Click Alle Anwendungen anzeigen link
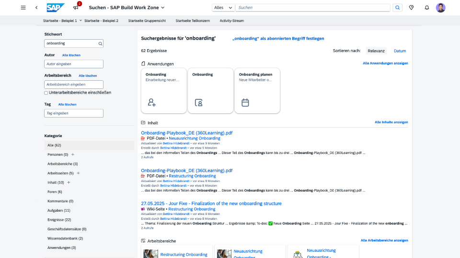Image resolution: width=460 pixels, height=258 pixels. [x=385, y=63]
